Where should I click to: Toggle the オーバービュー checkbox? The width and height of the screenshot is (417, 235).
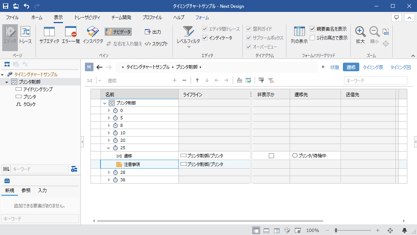point(249,47)
